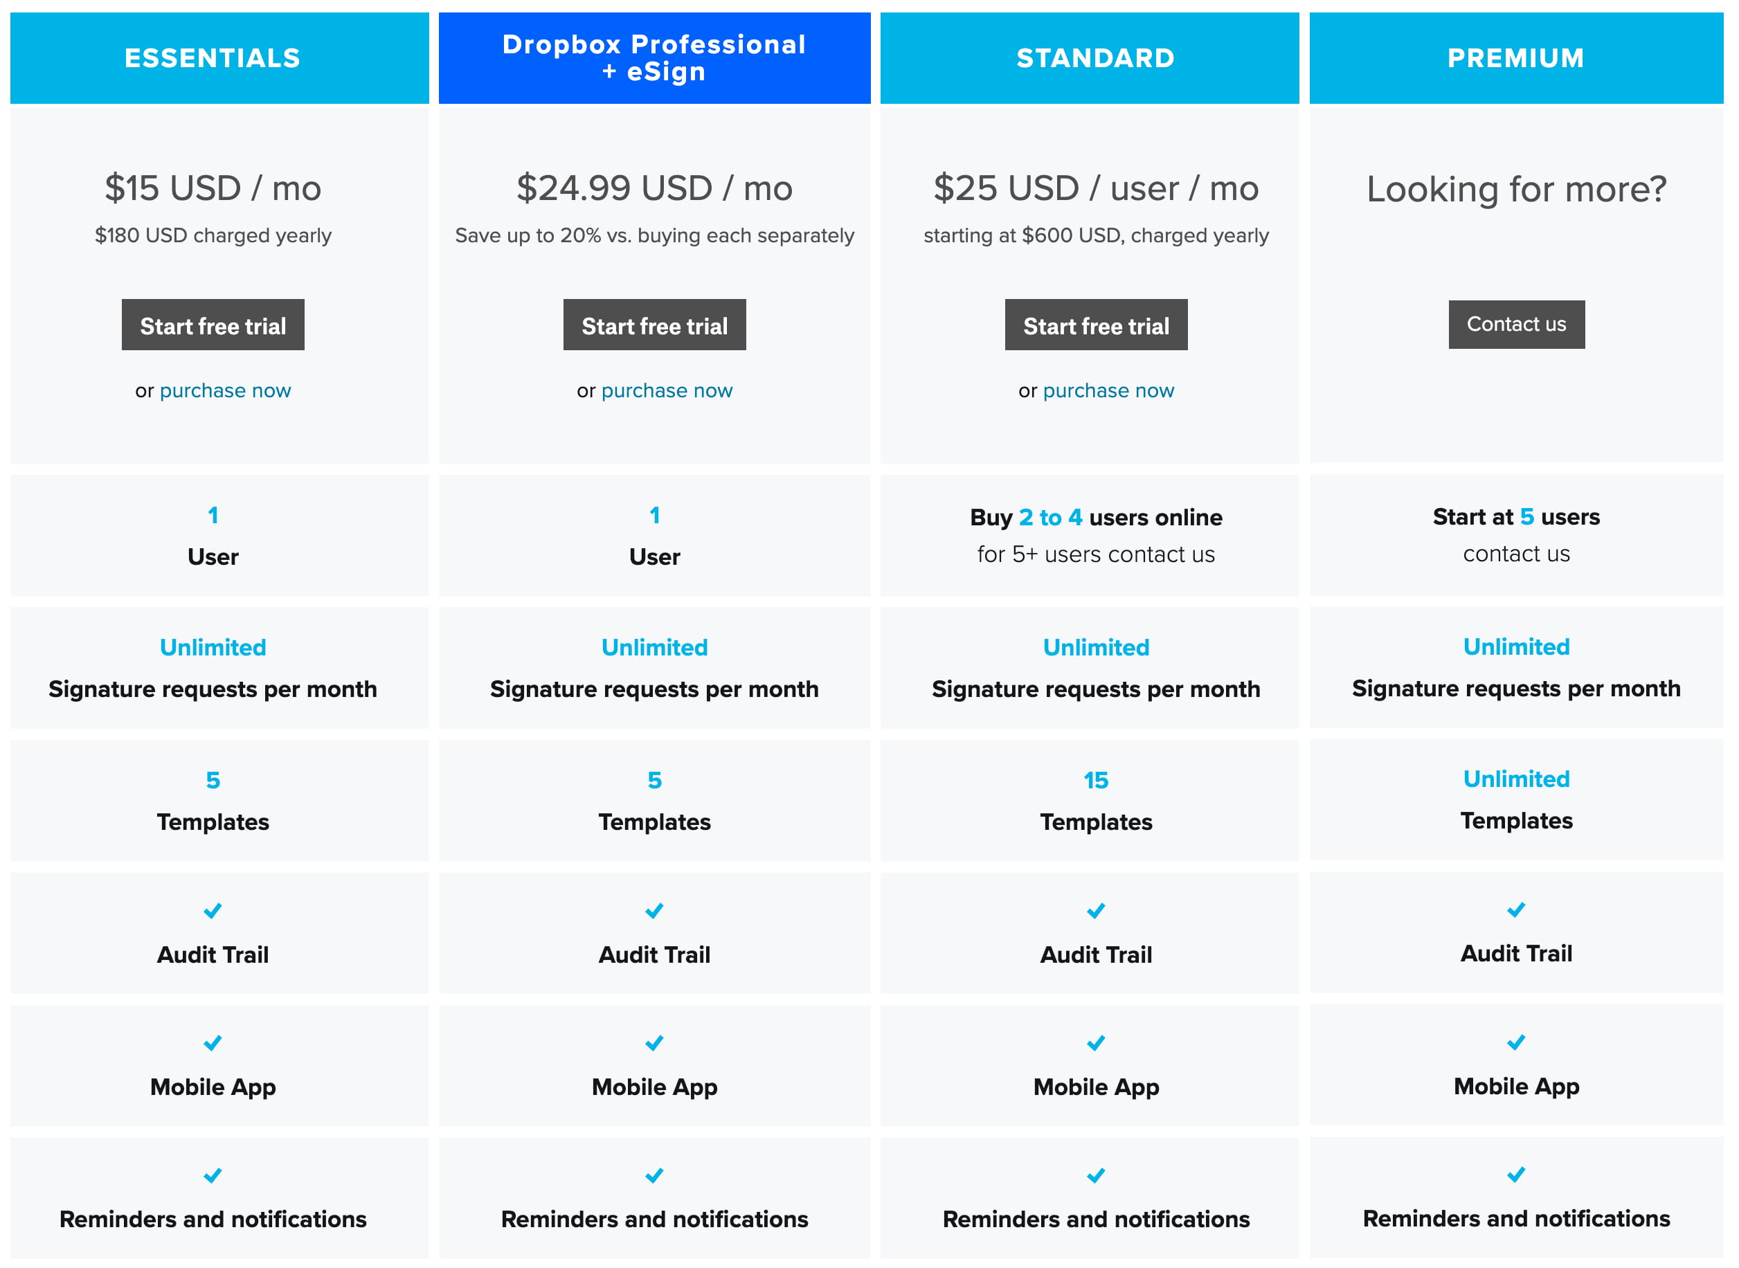This screenshot has height=1268, width=1739.
Task: Follow purchase now link under Dropbox Professional
Action: click(x=667, y=390)
